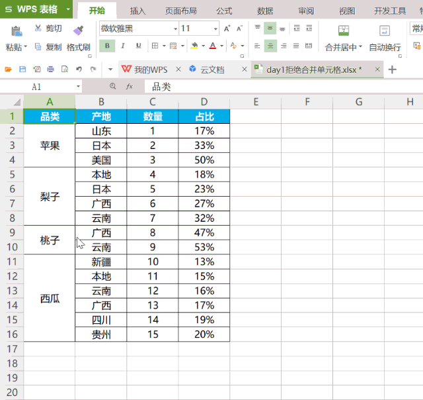Decrease font size with A- icon

239,28
